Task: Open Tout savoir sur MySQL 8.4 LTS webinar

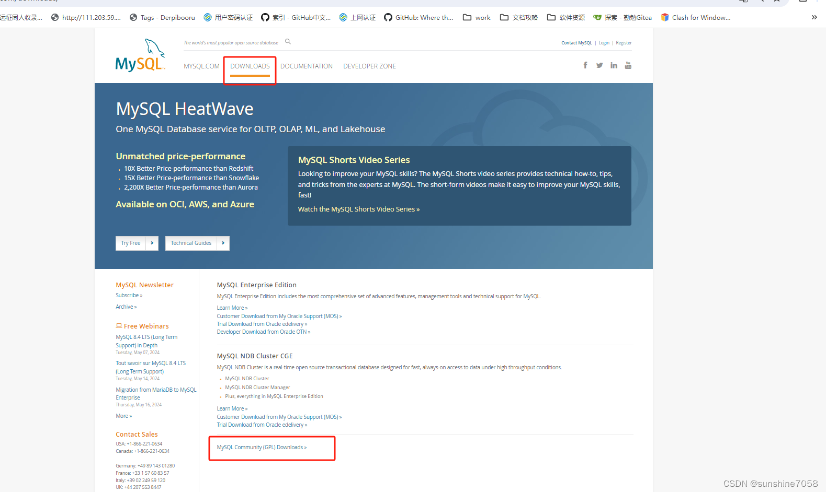Action: coord(151,367)
